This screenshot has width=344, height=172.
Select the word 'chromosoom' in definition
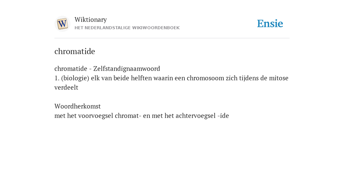pos(205,78)
